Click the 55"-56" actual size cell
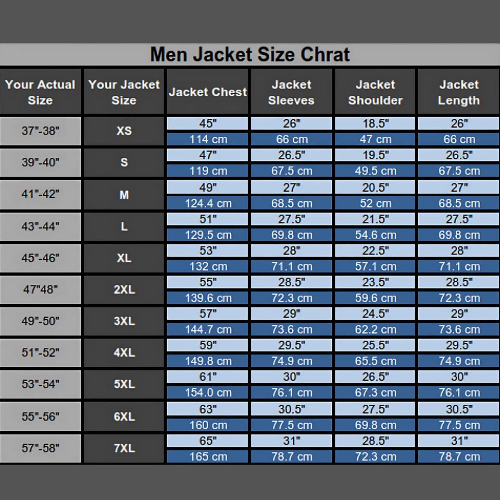The height and width of the screenshot is (500, 500). coord(40,417)
